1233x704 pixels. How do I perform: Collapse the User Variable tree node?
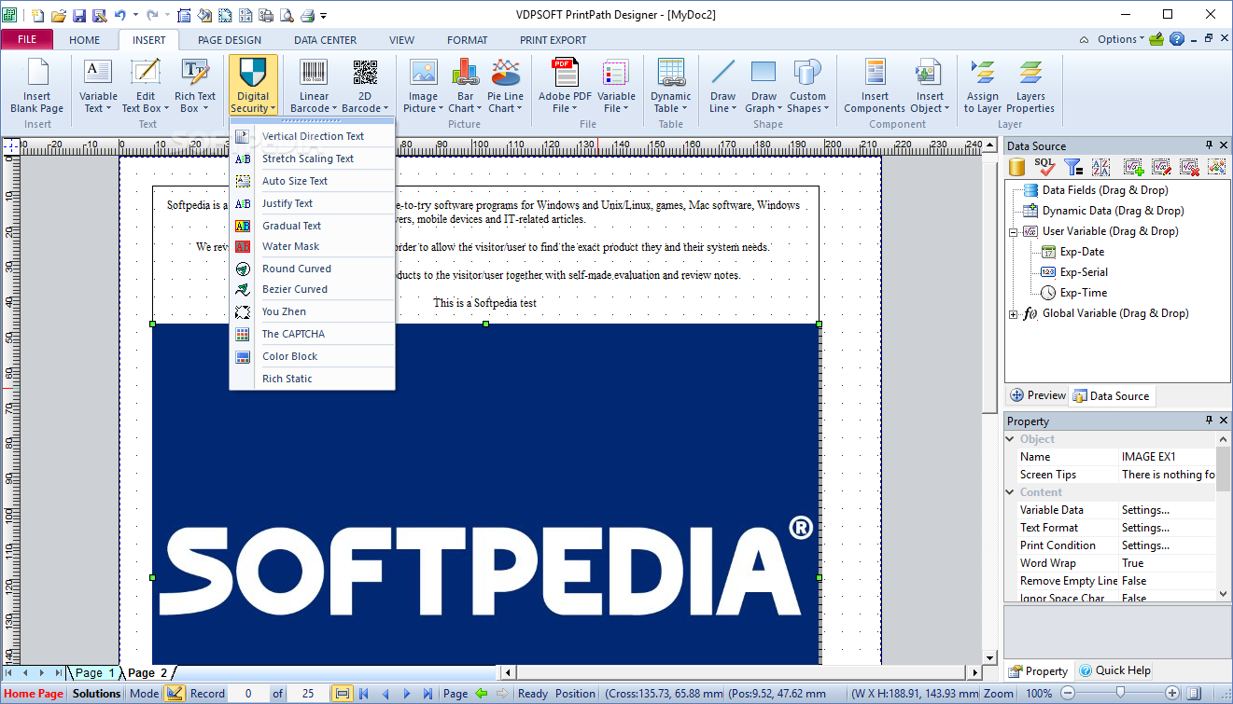[1014, 231]
